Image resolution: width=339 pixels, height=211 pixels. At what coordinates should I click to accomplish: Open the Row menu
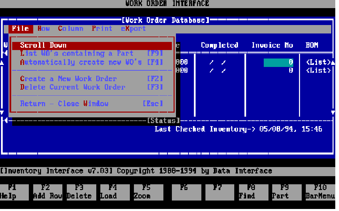tap(44, 29)
